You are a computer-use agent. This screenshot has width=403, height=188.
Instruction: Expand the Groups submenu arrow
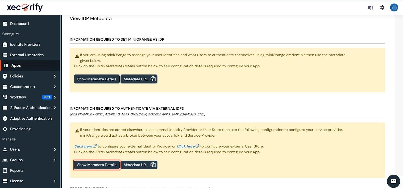55,160
